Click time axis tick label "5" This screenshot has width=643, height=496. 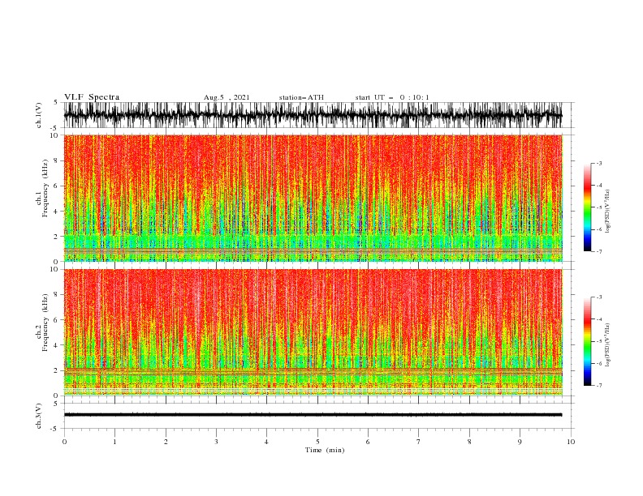pyautogui.click(x=317, y=442)
